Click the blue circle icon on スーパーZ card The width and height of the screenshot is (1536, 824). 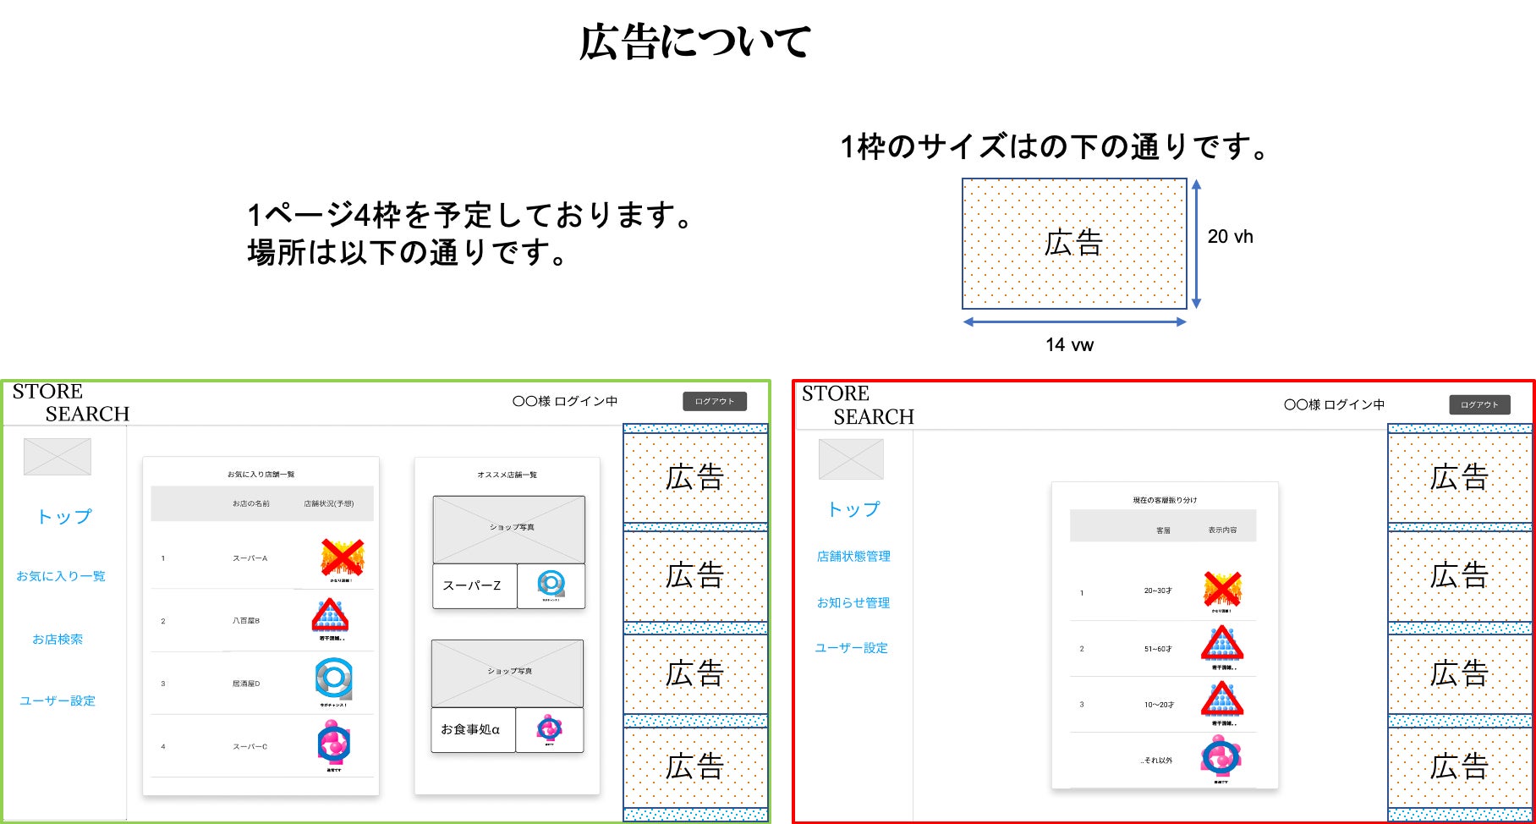[x=551, y=584]
